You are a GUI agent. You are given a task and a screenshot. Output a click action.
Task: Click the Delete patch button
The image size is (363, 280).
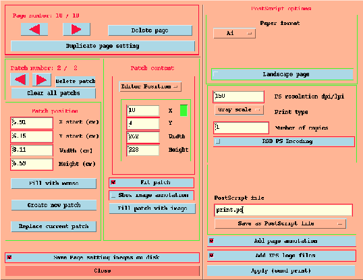[x=76, y=82]
